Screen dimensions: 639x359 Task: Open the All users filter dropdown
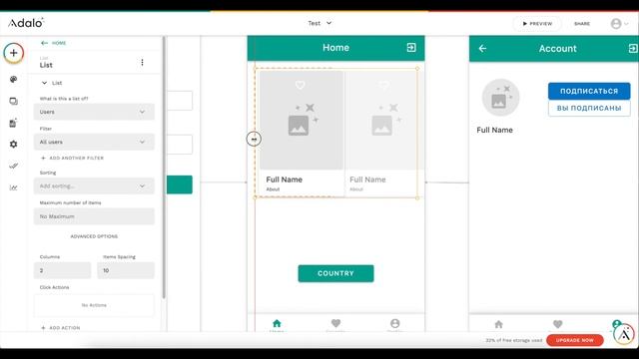click(94, 142)
